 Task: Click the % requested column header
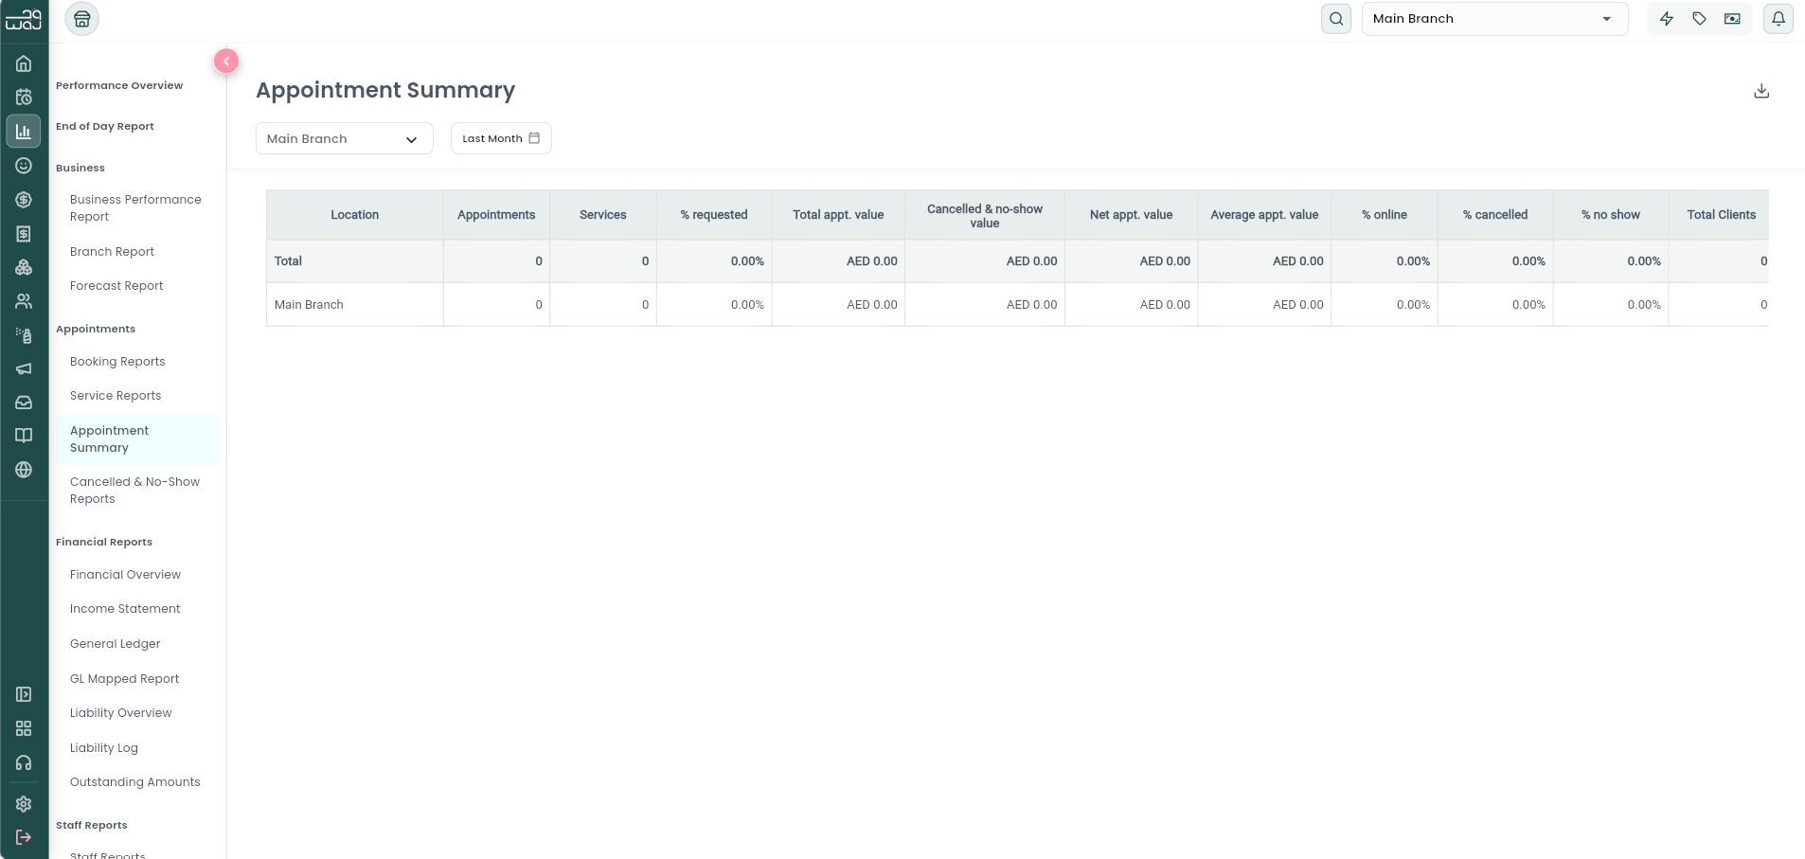tap(714, 215)
